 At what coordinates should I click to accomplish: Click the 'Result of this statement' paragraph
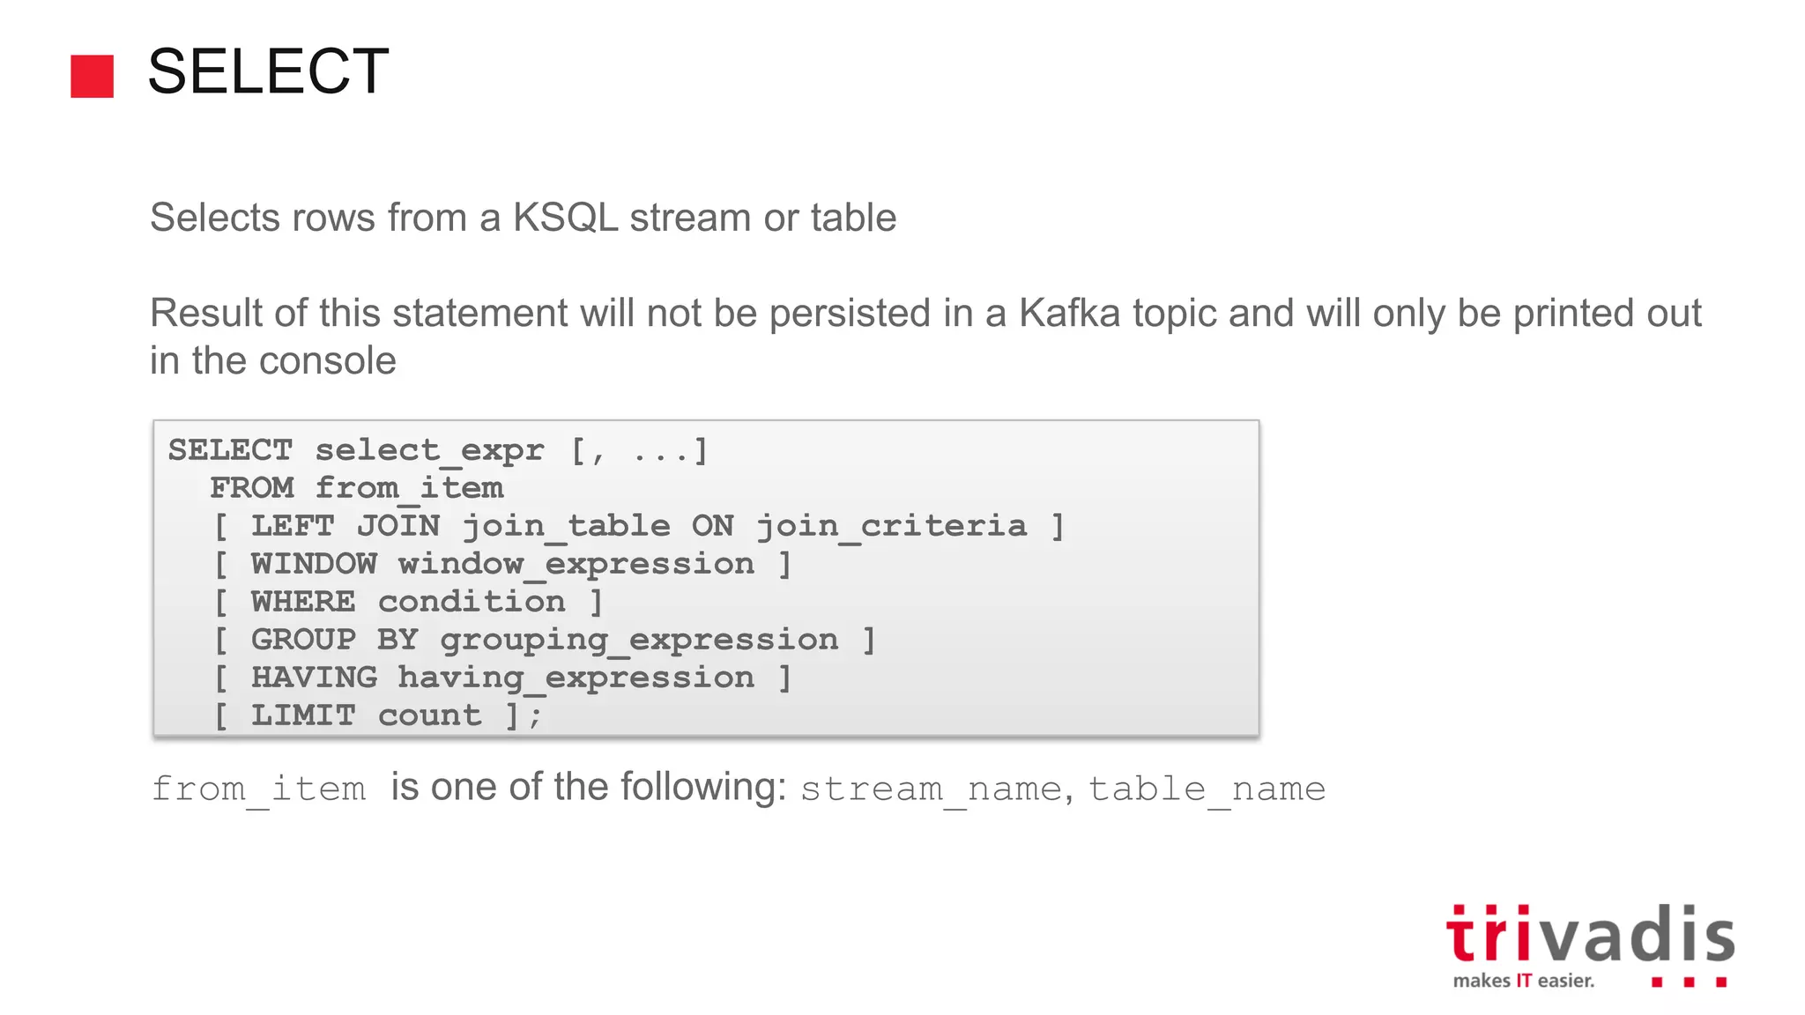click(x=925, y=314)
